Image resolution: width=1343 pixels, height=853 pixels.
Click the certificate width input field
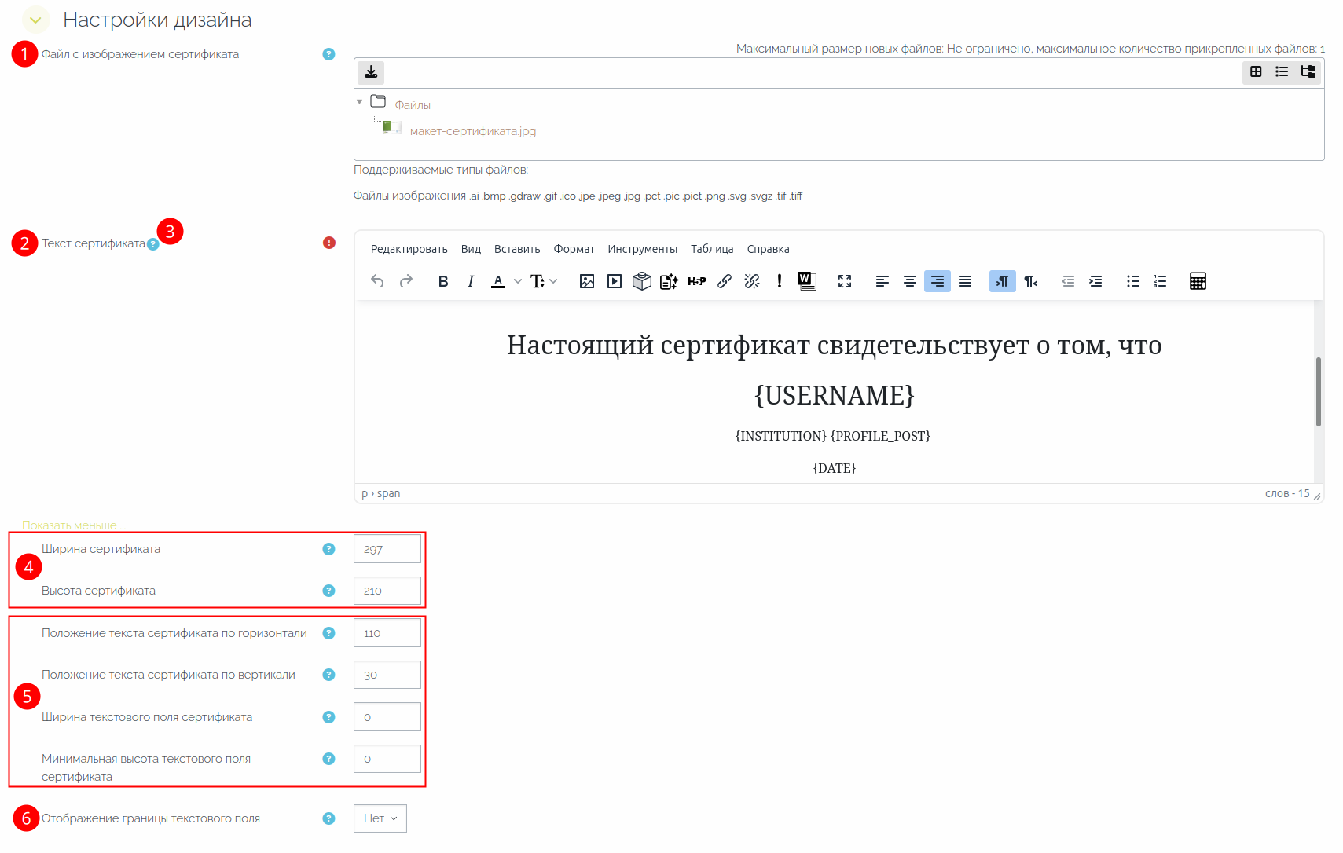click(387, 549)
